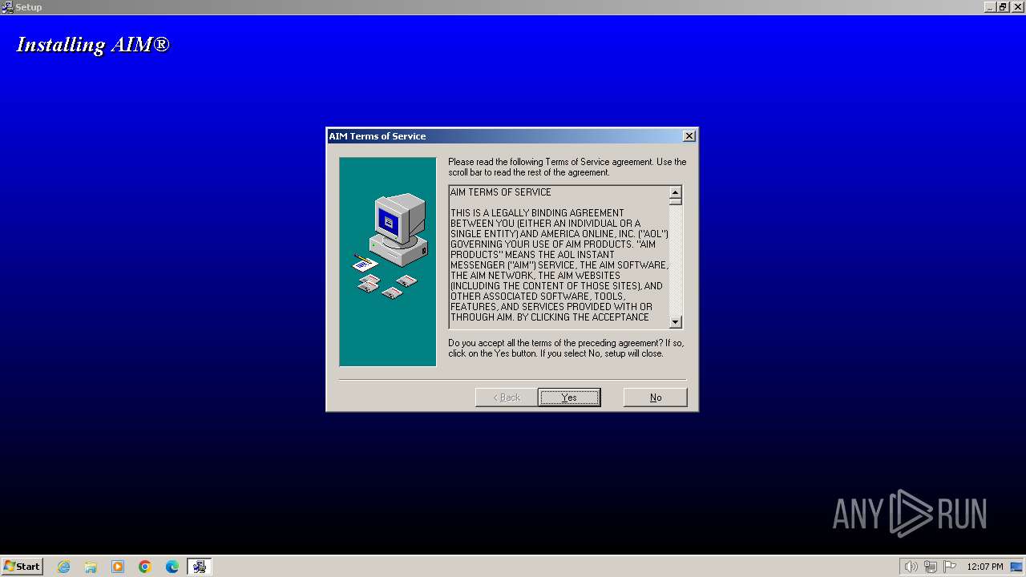The image size is (1026, 577).
Task: Click the scroll up arrow in agreement box
Action: (675, 192)
